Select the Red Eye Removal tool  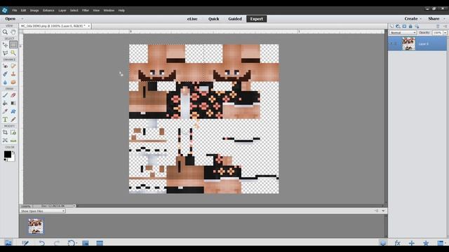[x=5, y=66]
